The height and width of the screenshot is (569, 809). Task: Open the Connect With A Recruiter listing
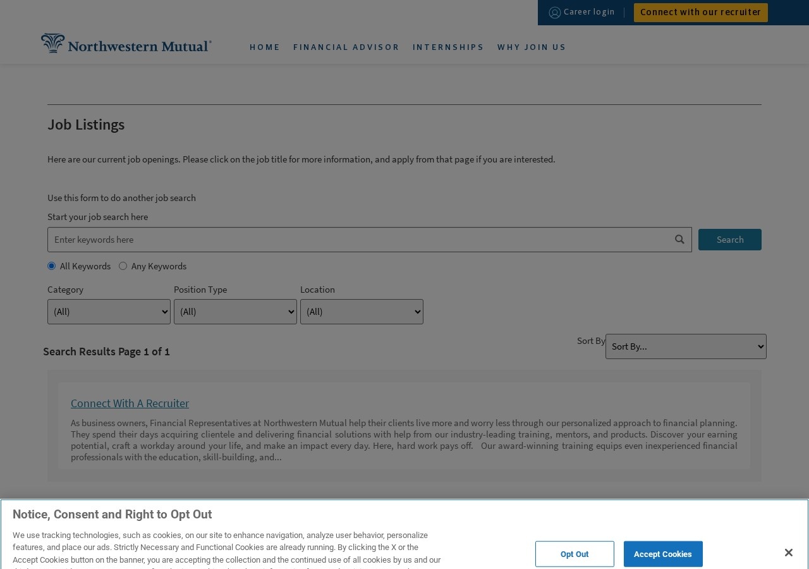click(x=130, y=403)
